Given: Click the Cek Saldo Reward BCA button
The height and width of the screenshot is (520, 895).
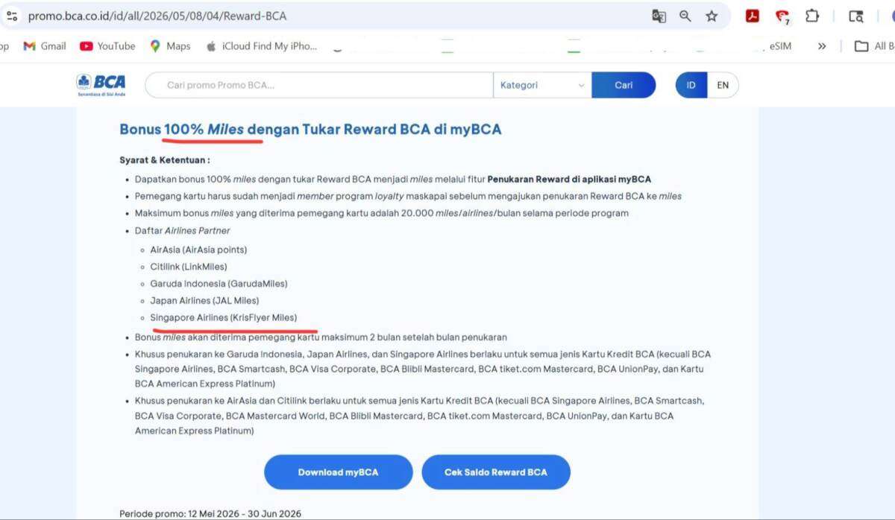Looking at the screenshot, I should coord(496,472).
